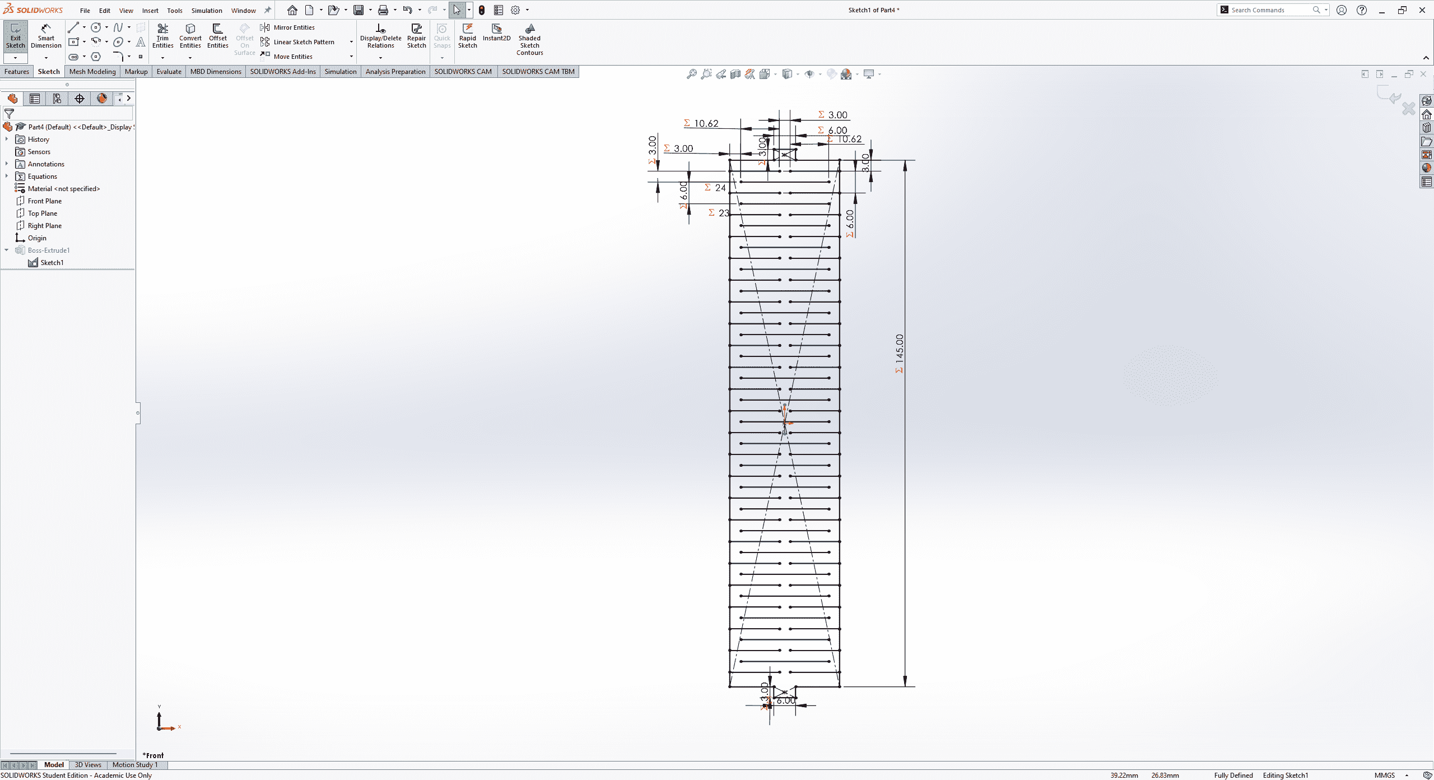Viewport: 1434px width, 780px height.
Task: Switch to the Evaluate tab
Action: [169, 71]
